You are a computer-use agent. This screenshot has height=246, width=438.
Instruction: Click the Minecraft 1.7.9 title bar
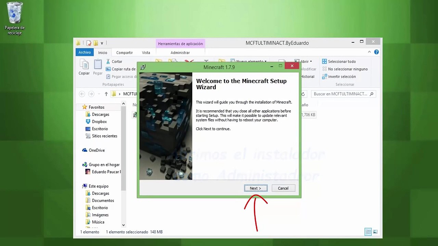(x=219, y=67)
